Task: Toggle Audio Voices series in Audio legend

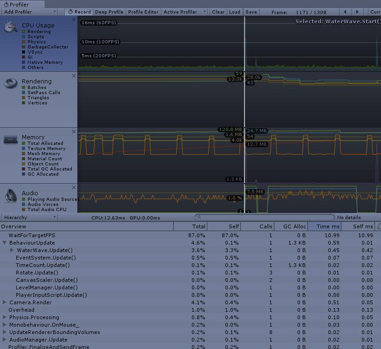Action: coord(24,205)
